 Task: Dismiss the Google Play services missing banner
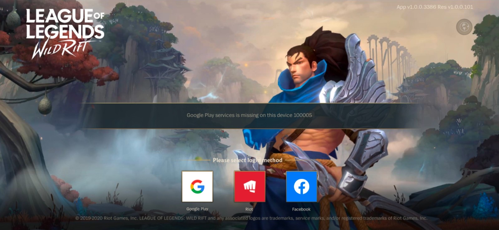(x=249, y=115)
